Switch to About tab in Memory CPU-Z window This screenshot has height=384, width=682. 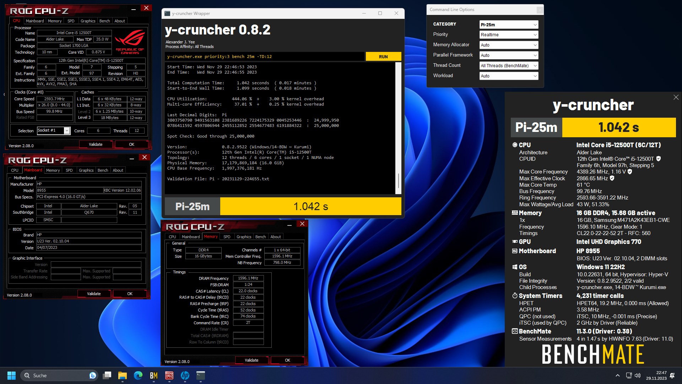(x=276, y=237)
